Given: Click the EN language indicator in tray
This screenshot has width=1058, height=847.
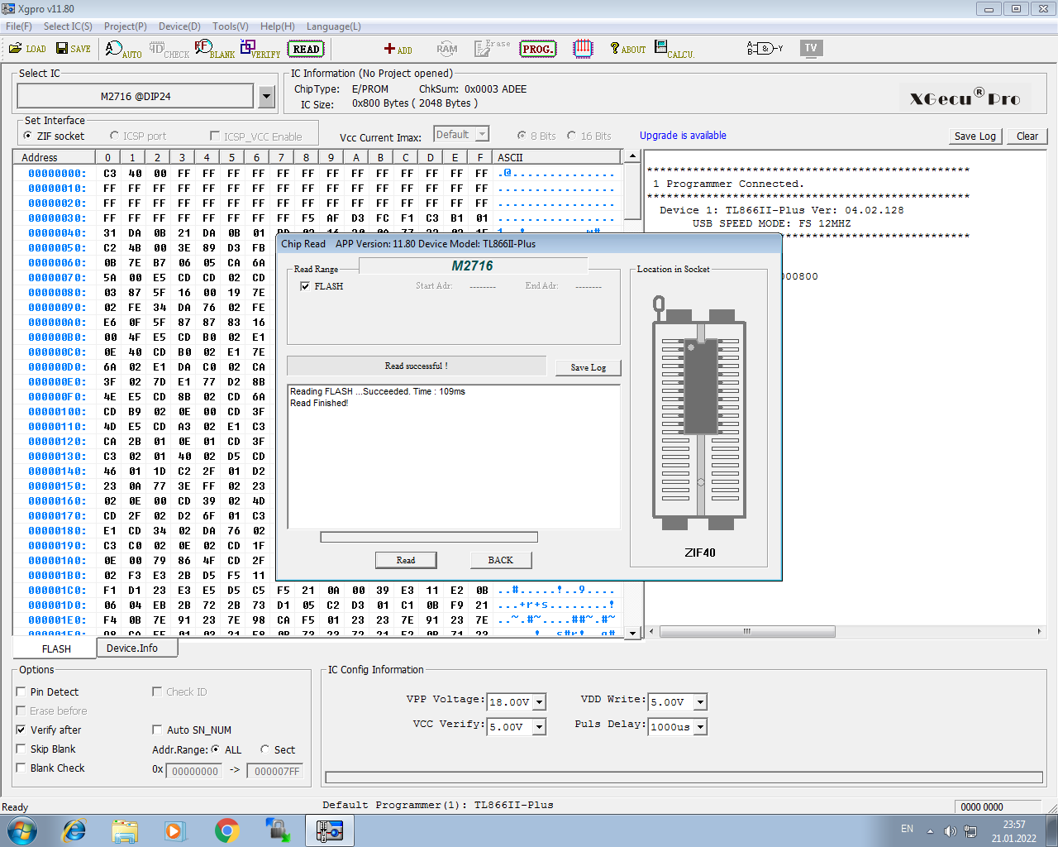Looking at the screenshot, I should (908, 829).
